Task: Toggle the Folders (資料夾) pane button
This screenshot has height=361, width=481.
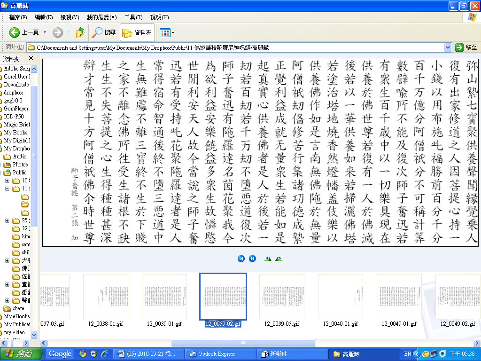Action: coord(137,32)
